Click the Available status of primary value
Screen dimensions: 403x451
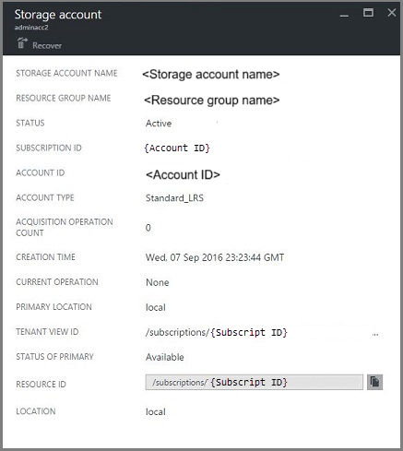coord(165,357)
